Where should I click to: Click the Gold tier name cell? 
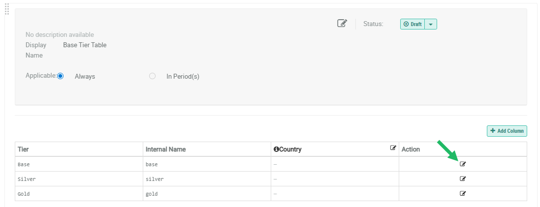pyautogui.click(x=24, y=194)
